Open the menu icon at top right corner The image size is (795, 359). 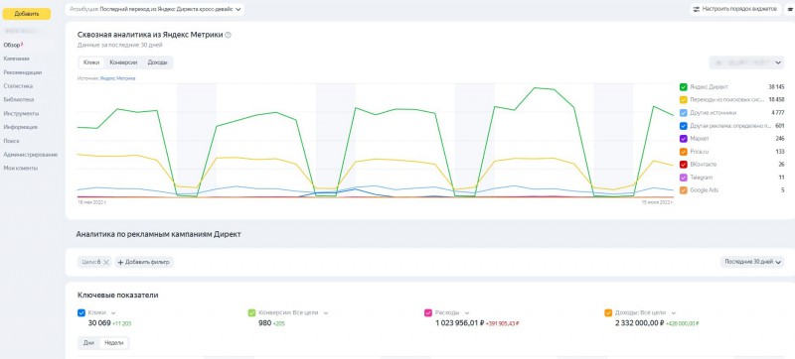click(790, 9)
